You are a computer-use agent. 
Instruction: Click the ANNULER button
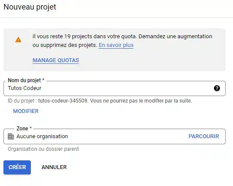click(x=54, y=167)
